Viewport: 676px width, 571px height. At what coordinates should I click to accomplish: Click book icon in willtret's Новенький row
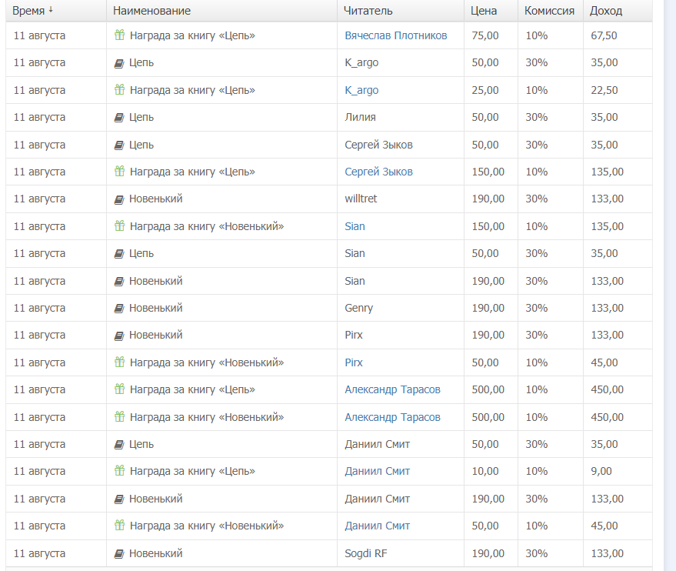(119, 199)
